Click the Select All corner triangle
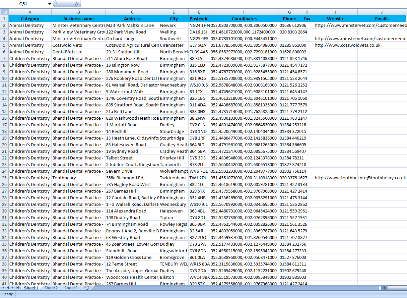Viewport: 407px width, 298px height. (4, 12)
